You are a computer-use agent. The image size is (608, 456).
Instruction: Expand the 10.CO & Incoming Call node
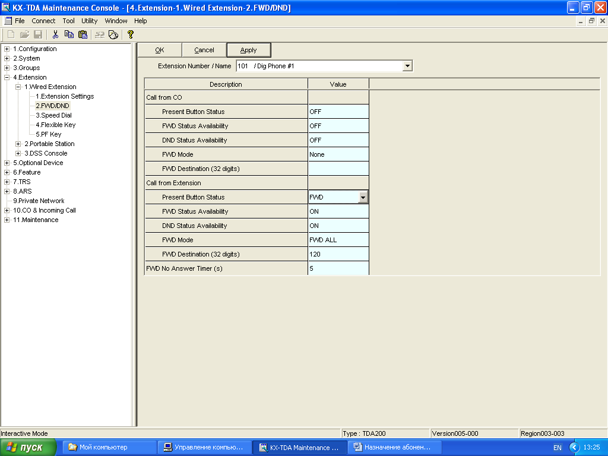(7, 210)
